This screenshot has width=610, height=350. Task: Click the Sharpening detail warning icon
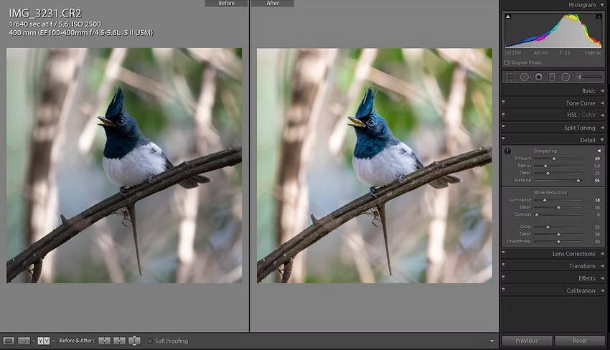507,151
